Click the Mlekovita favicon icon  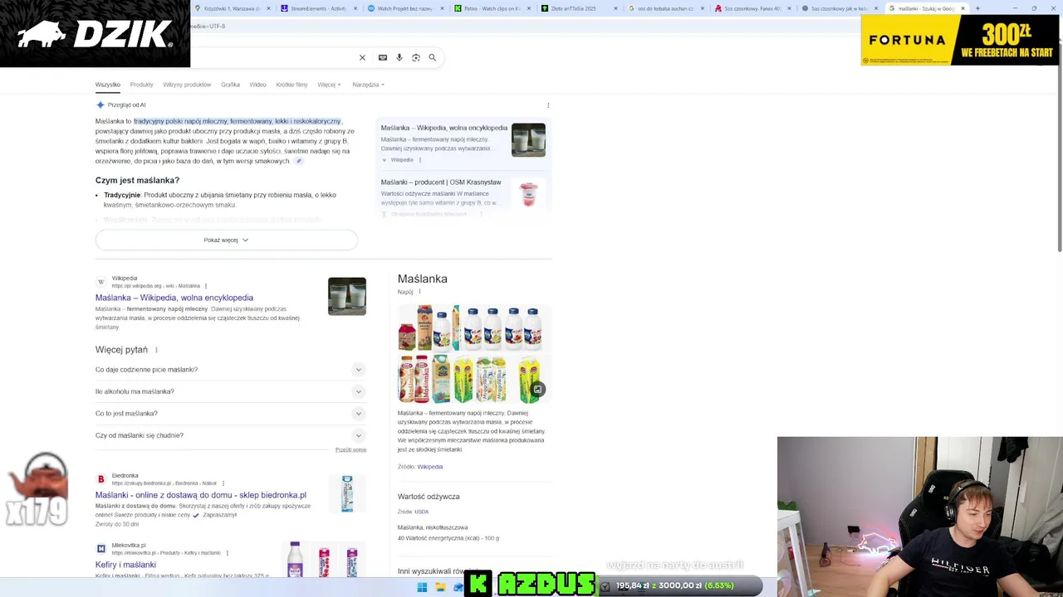(101, 549)
